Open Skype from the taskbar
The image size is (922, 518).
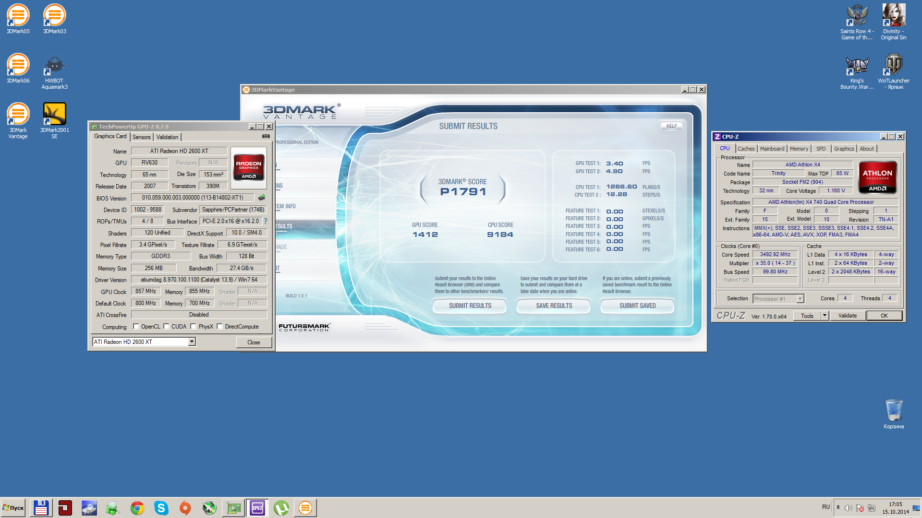161,507
